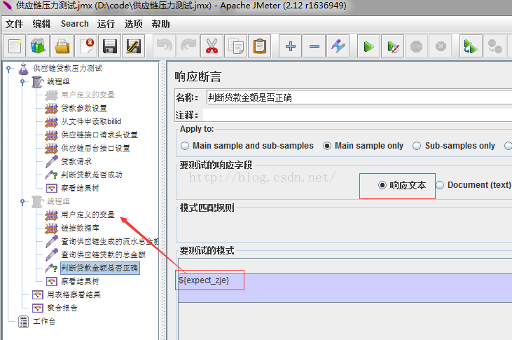Open the 选项 menu
Screen dimensions: 512x340
[x=133, y=24]
